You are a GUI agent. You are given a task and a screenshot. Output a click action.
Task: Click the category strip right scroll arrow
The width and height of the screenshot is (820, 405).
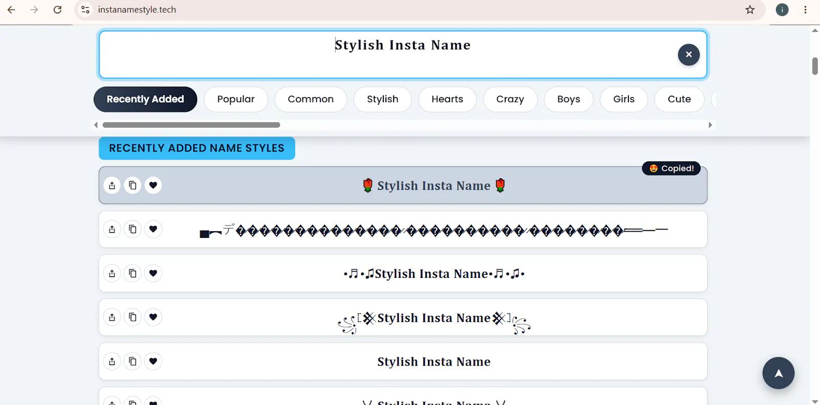tap(710, 125)
